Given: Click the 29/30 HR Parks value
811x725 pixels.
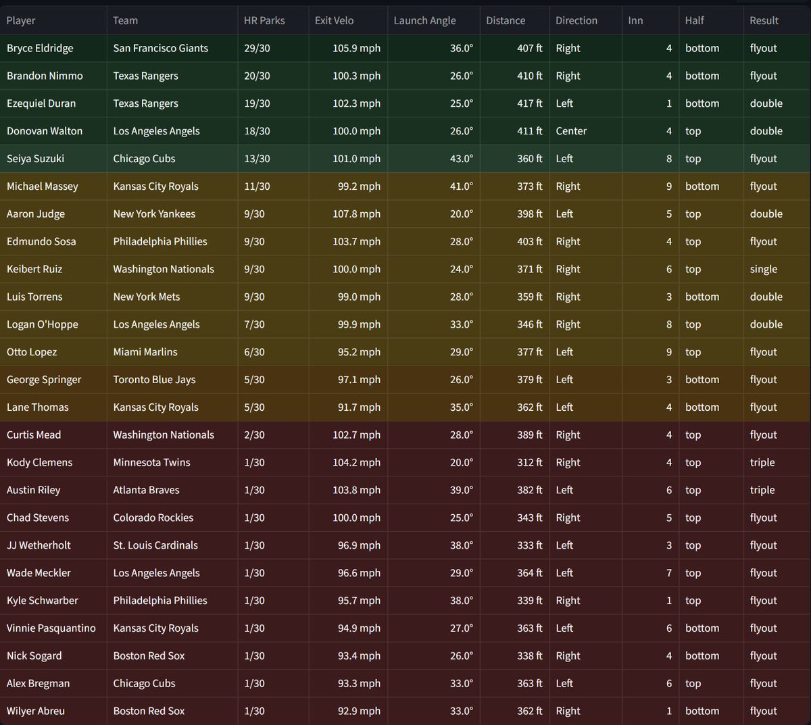Looking at the screenshot, I should pos(257,48).
